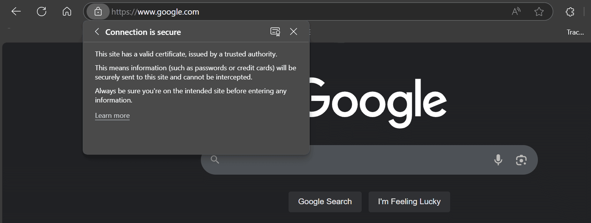
Task: Open the tracking prevention notification
Action: [x=576, y=32]
